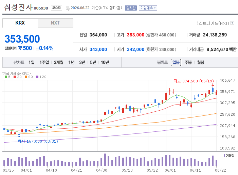The image size is (238, 175).
Task: Click the NXT help question mark icon
Action: pyautogui.click(x=232, y=23)
